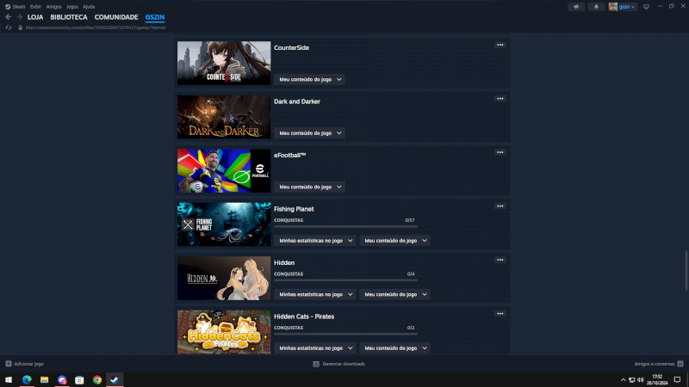Open Windows notification center
The image size is (689, 387).
tap(677, 380)
